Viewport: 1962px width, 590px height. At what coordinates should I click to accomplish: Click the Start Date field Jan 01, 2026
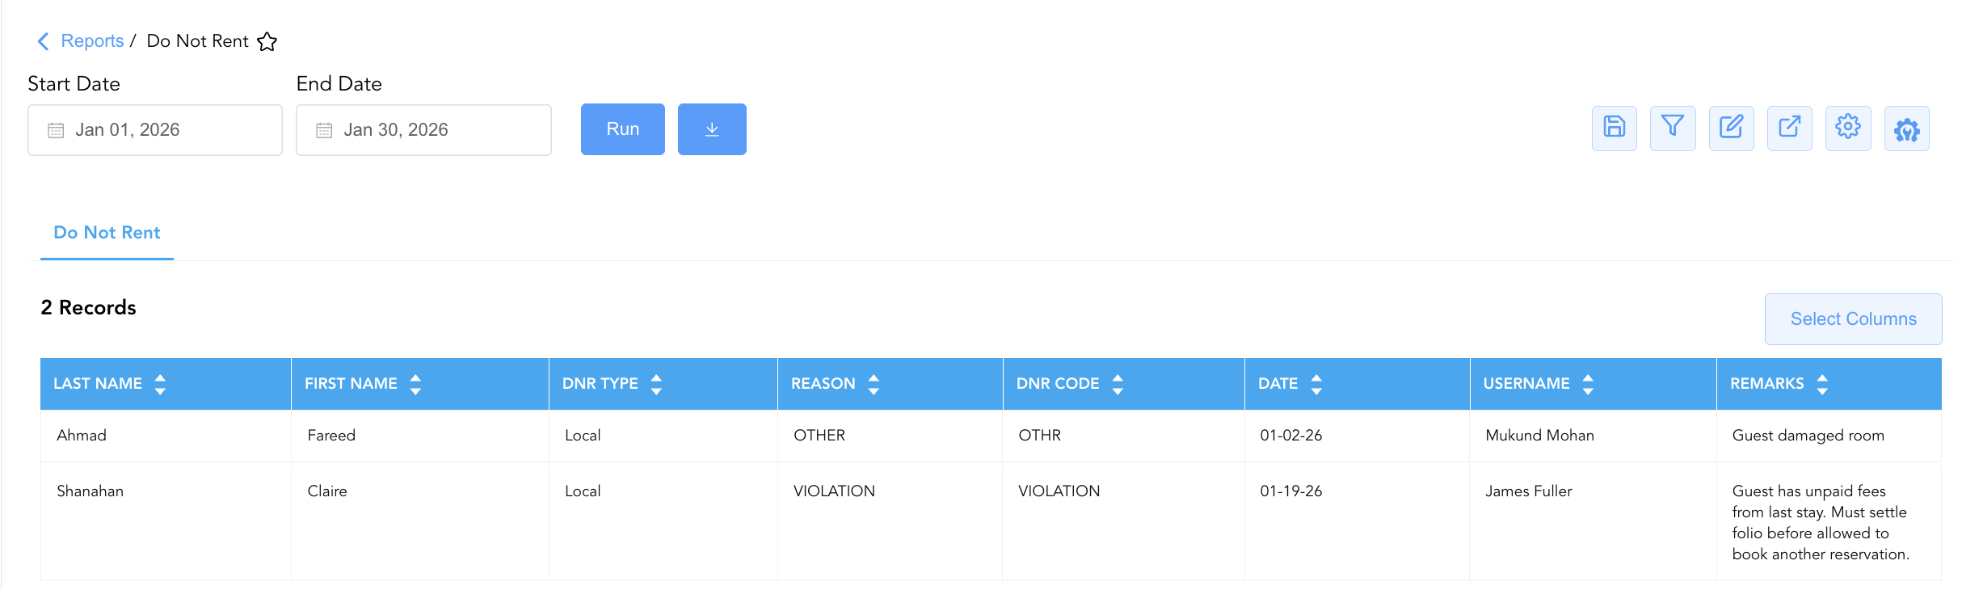[x=155, y=130]
